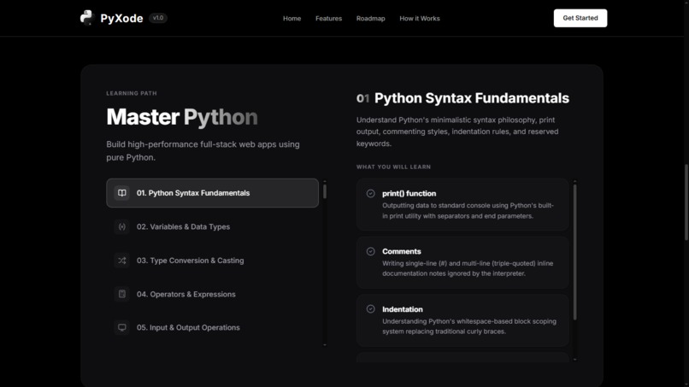Click the topics list scrollbar thumb
The height and width of the screenshot is (387, 689).
(x=574, y=252)
